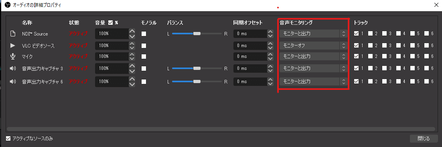Click the VLC ビデオソース name text

pyautogui.click(x=38, y=46)
